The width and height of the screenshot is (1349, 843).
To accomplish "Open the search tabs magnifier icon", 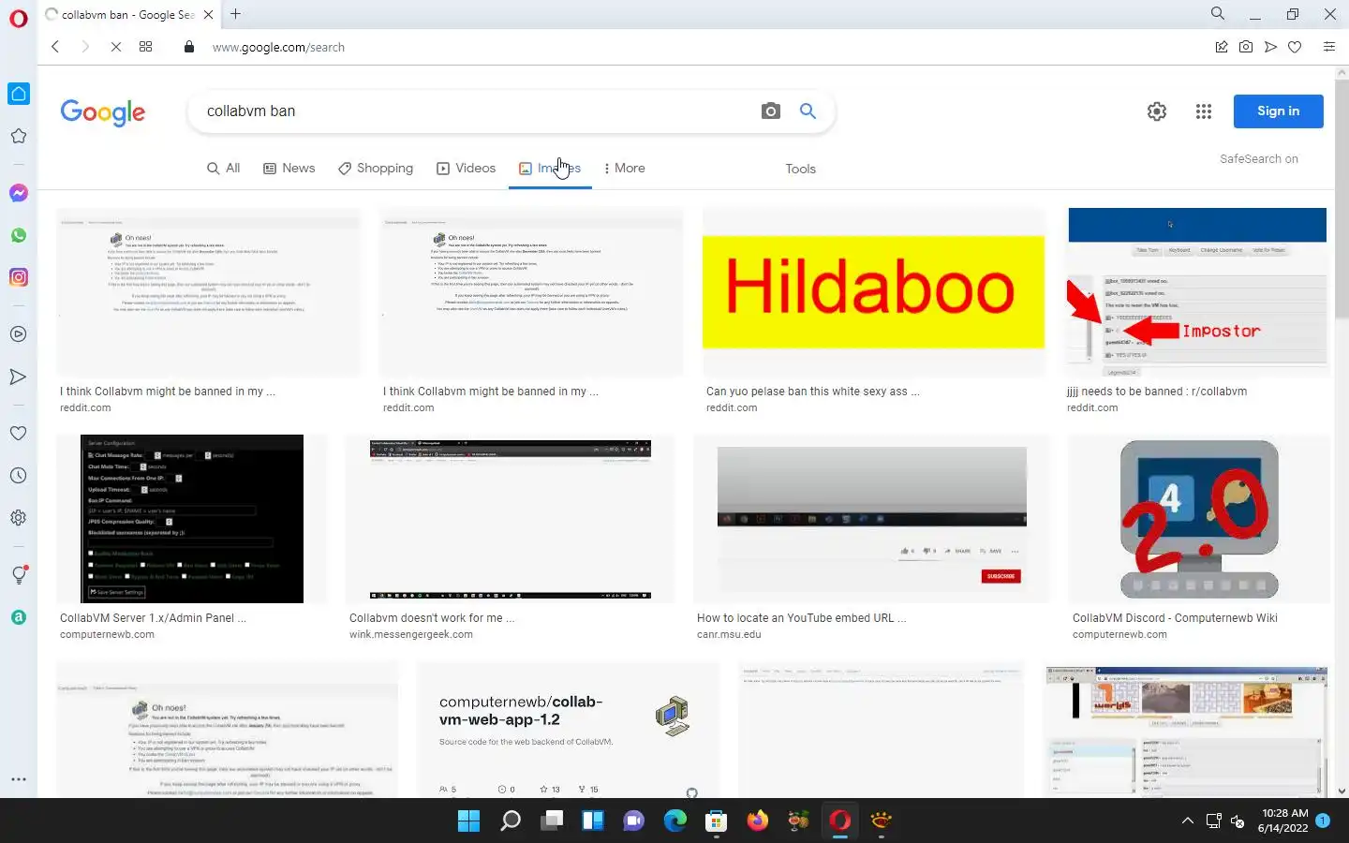I will click(x=1218, y=14).
